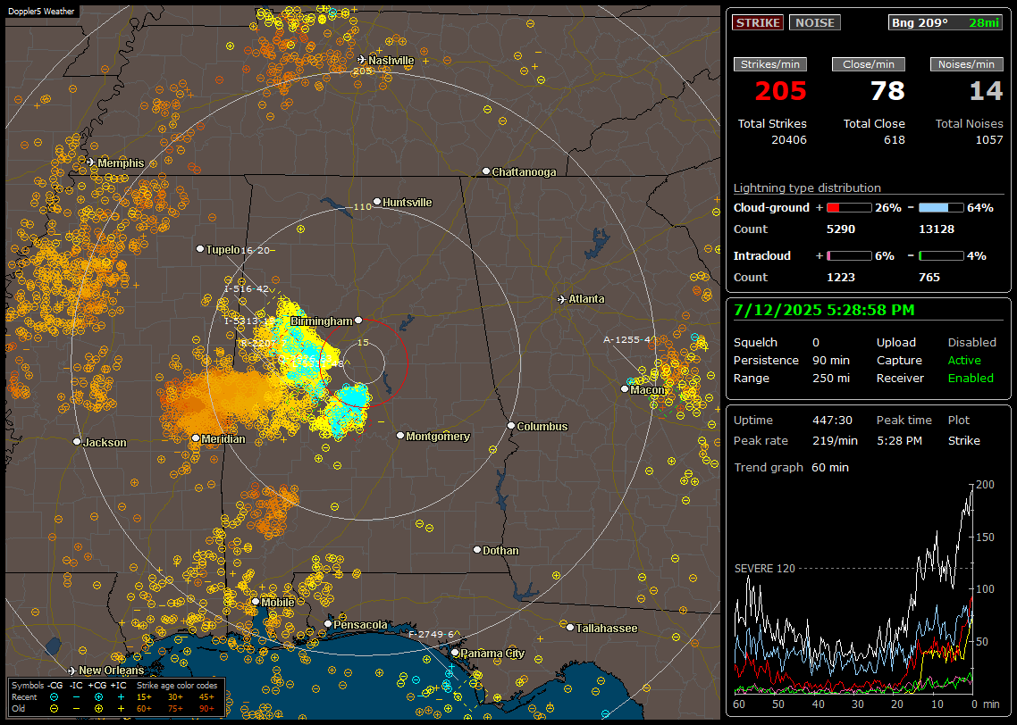Viewport: 1017px width, 725px height.
Task: Select the Meridian city marker dot
Action: tap(196, 438)
